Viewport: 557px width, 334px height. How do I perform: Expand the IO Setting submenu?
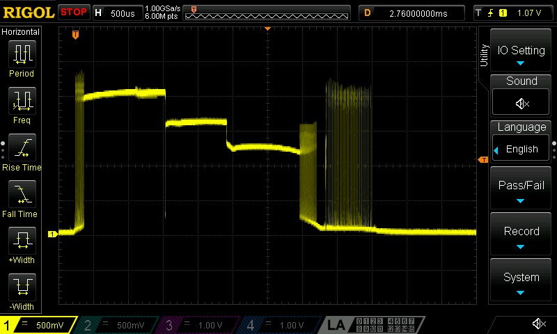click(x=521, y=50)
